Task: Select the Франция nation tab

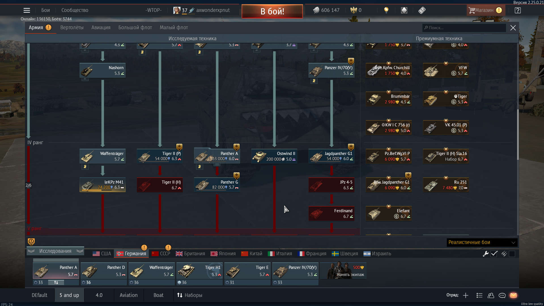Action: pyautogui.click(x=312, y=254)
